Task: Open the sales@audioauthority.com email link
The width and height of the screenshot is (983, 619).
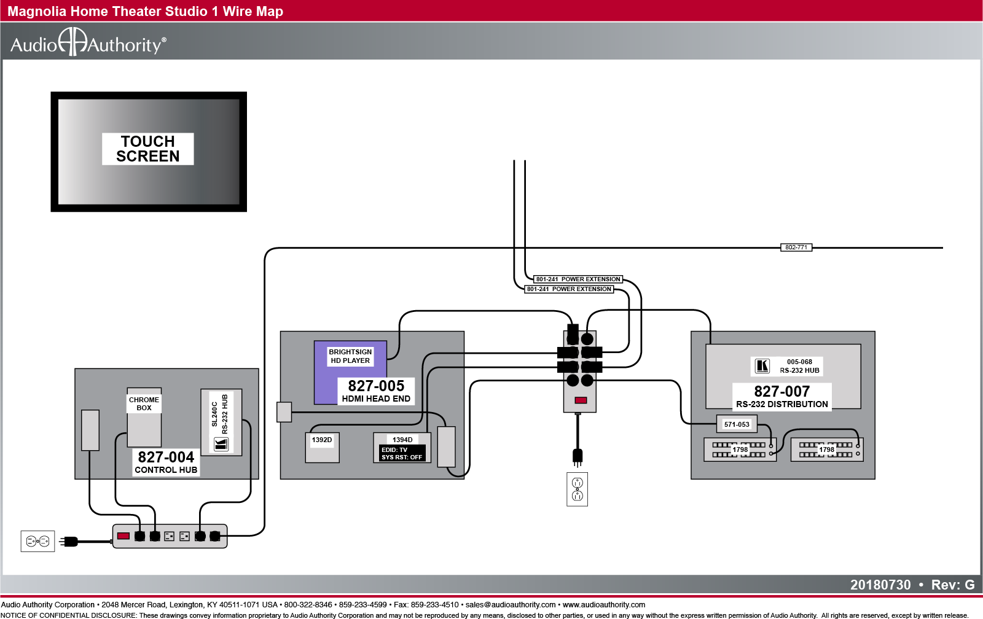Action: pyautogui.click(x=511, y=605)
